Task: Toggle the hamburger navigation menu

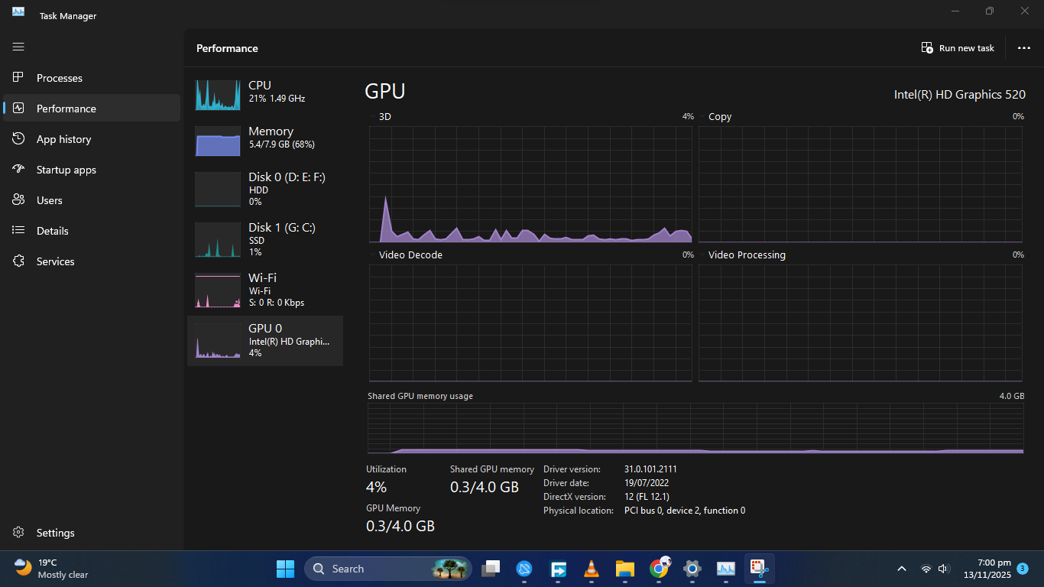Action: click(18, 47)
